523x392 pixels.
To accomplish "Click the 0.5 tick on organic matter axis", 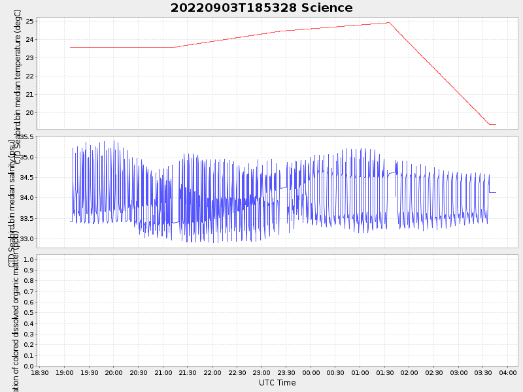I will coord(29,313).
